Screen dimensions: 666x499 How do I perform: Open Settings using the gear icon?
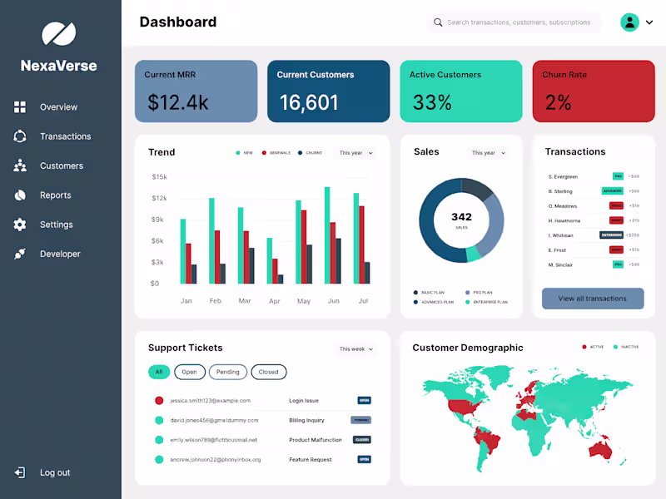coord(18,225)
